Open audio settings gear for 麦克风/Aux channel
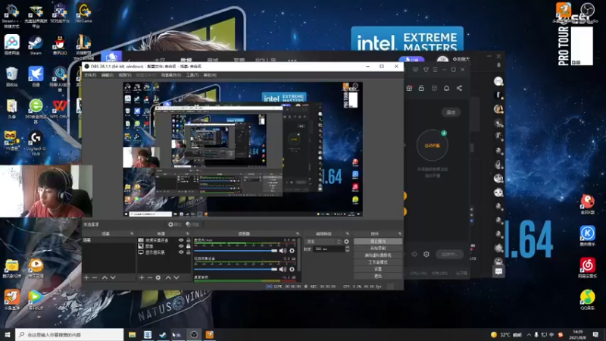Screen dimensions: 606x341 pyautogui.click(x=292, y=251)
